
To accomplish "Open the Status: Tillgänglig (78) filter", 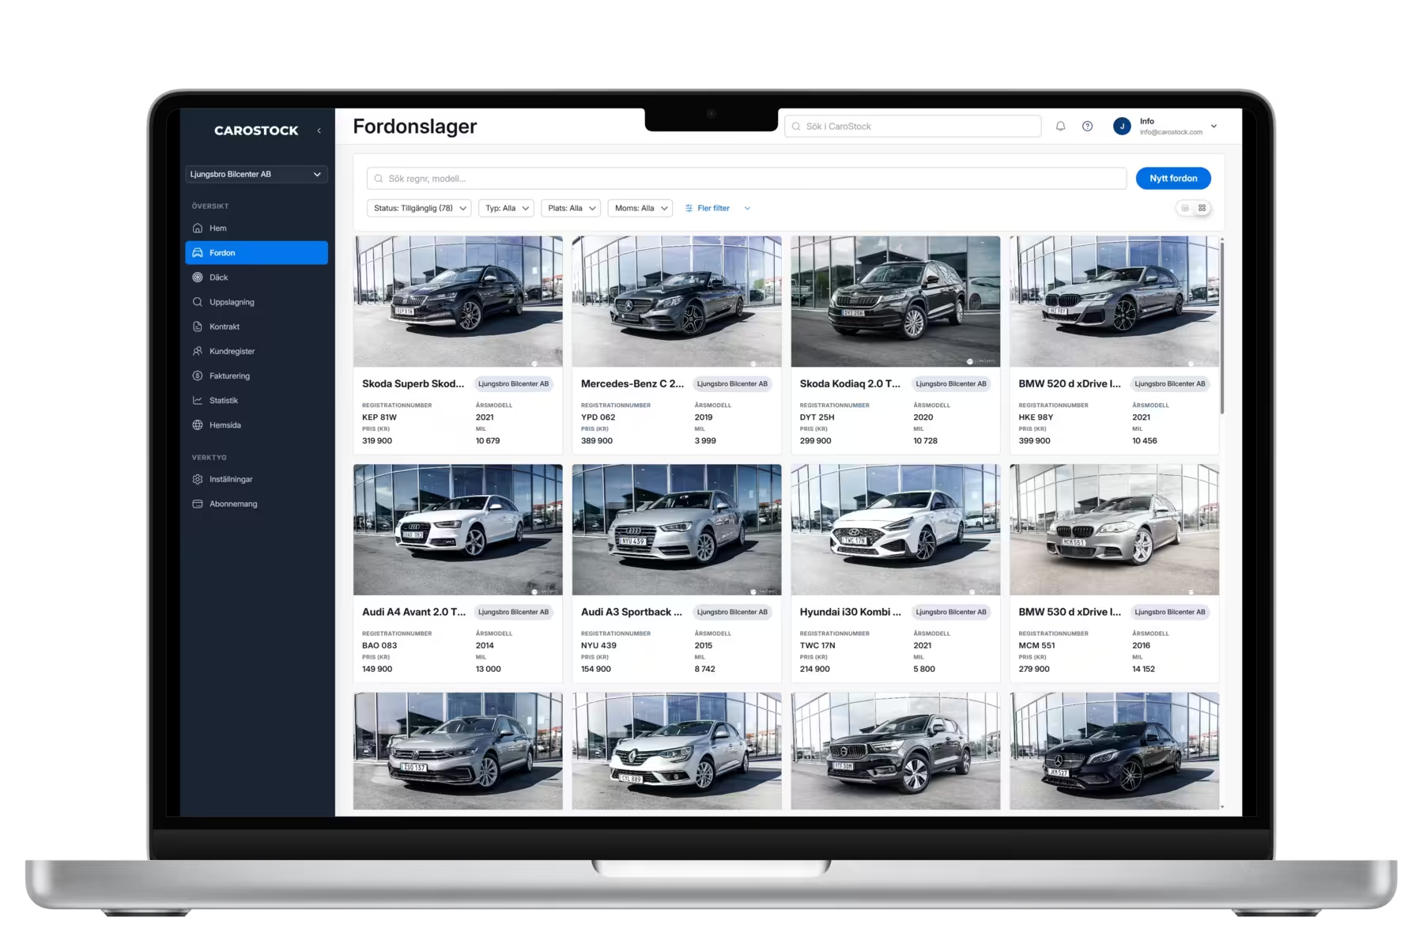I will [x=419, y=208].
